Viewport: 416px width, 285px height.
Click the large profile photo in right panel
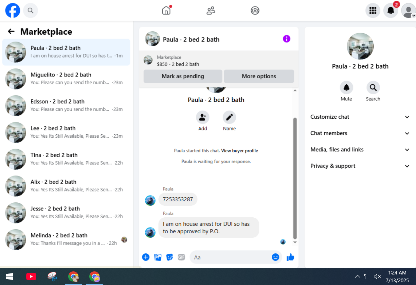[360, 46]
